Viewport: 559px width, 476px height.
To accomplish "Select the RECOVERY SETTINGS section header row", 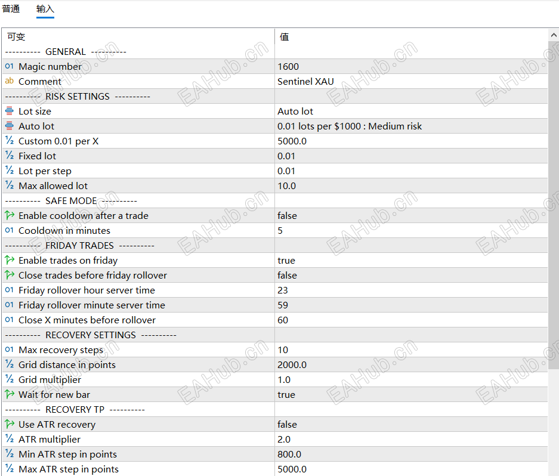I will [x=275, y=335].
